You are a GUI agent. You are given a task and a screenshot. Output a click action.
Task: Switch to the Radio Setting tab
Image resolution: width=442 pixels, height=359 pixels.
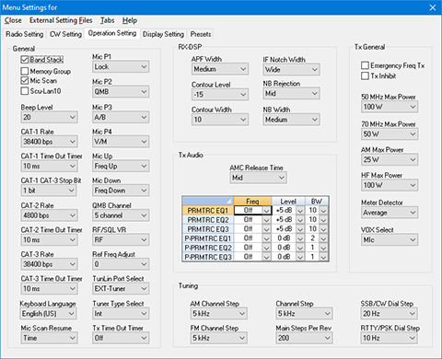25,34
